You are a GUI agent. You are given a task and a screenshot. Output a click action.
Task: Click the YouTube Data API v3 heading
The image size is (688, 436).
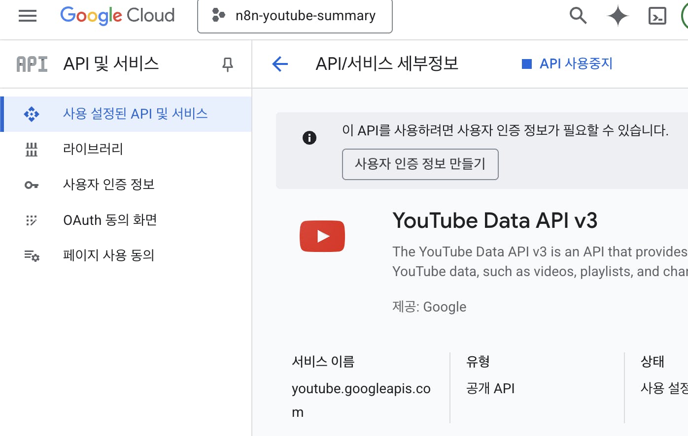(495, 220)
